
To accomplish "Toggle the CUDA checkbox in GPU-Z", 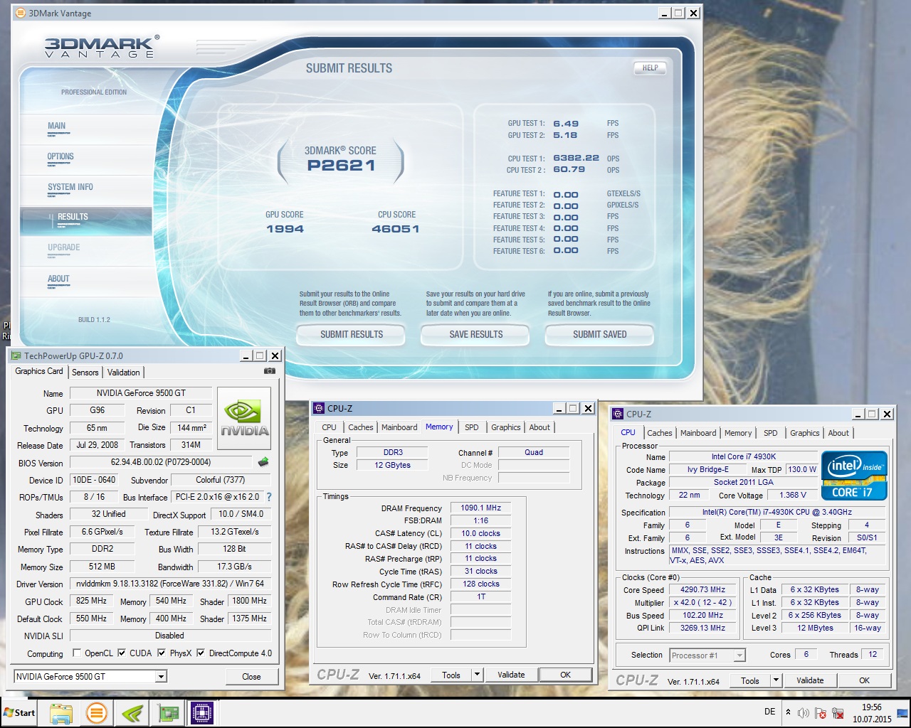I will [x=122, y=653].
